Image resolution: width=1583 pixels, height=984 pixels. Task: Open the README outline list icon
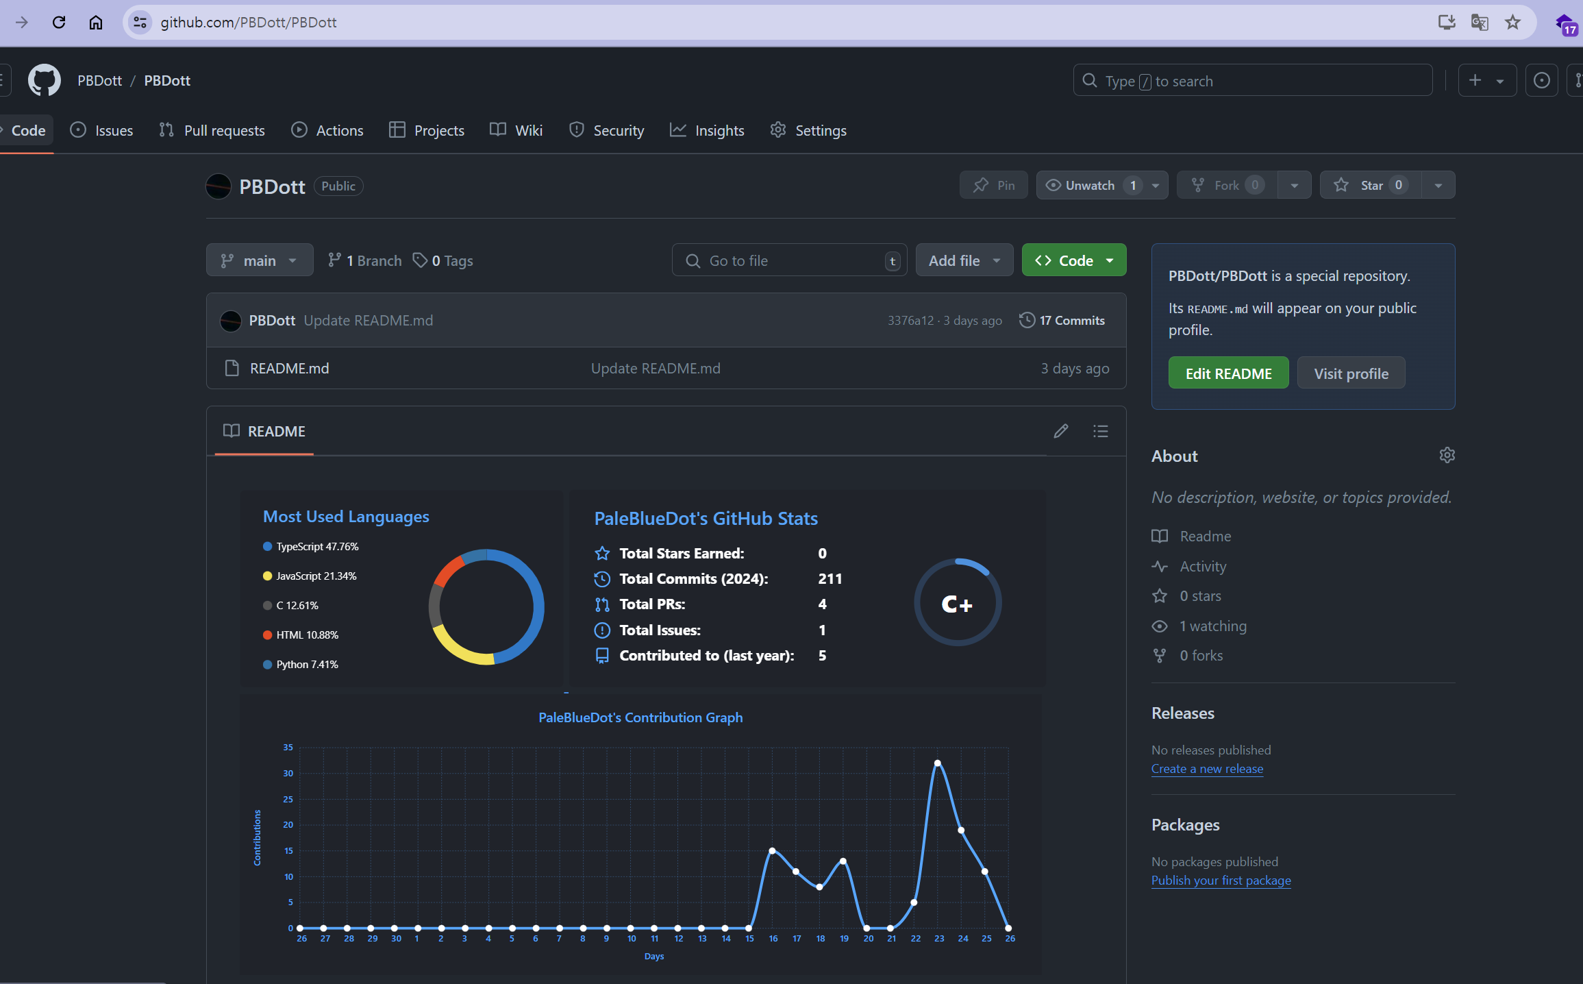(x=1100, y=431)
